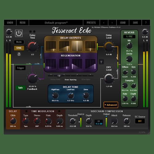Click the 42.00 % feedback value
The width and height of the screenshot is (154, 154).
pos(32,86)
